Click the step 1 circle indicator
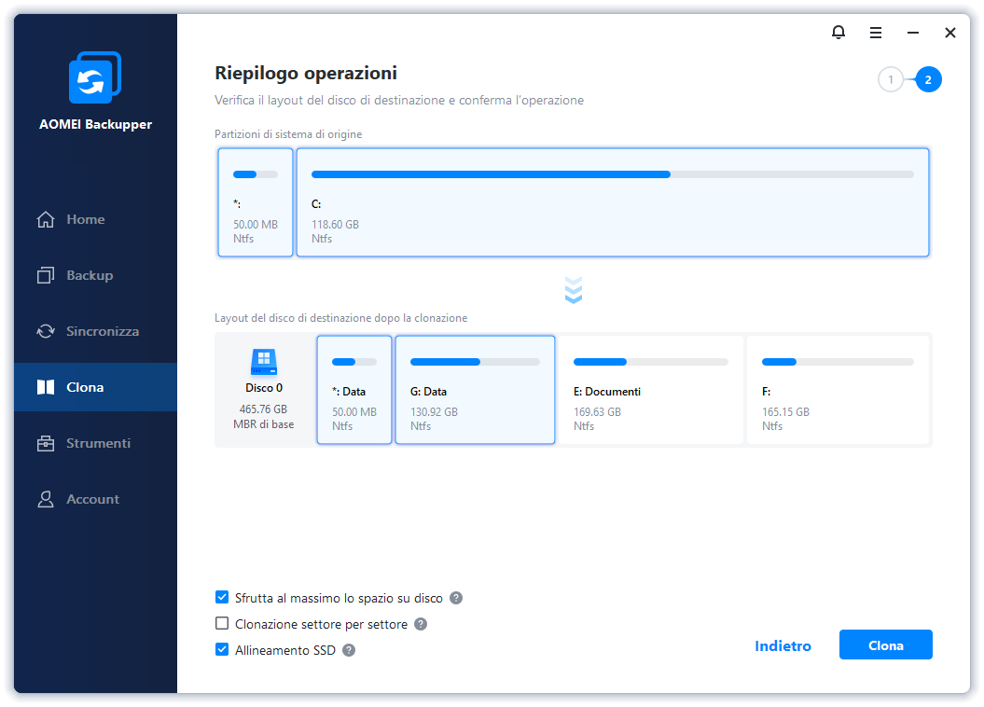 (891, 79)
